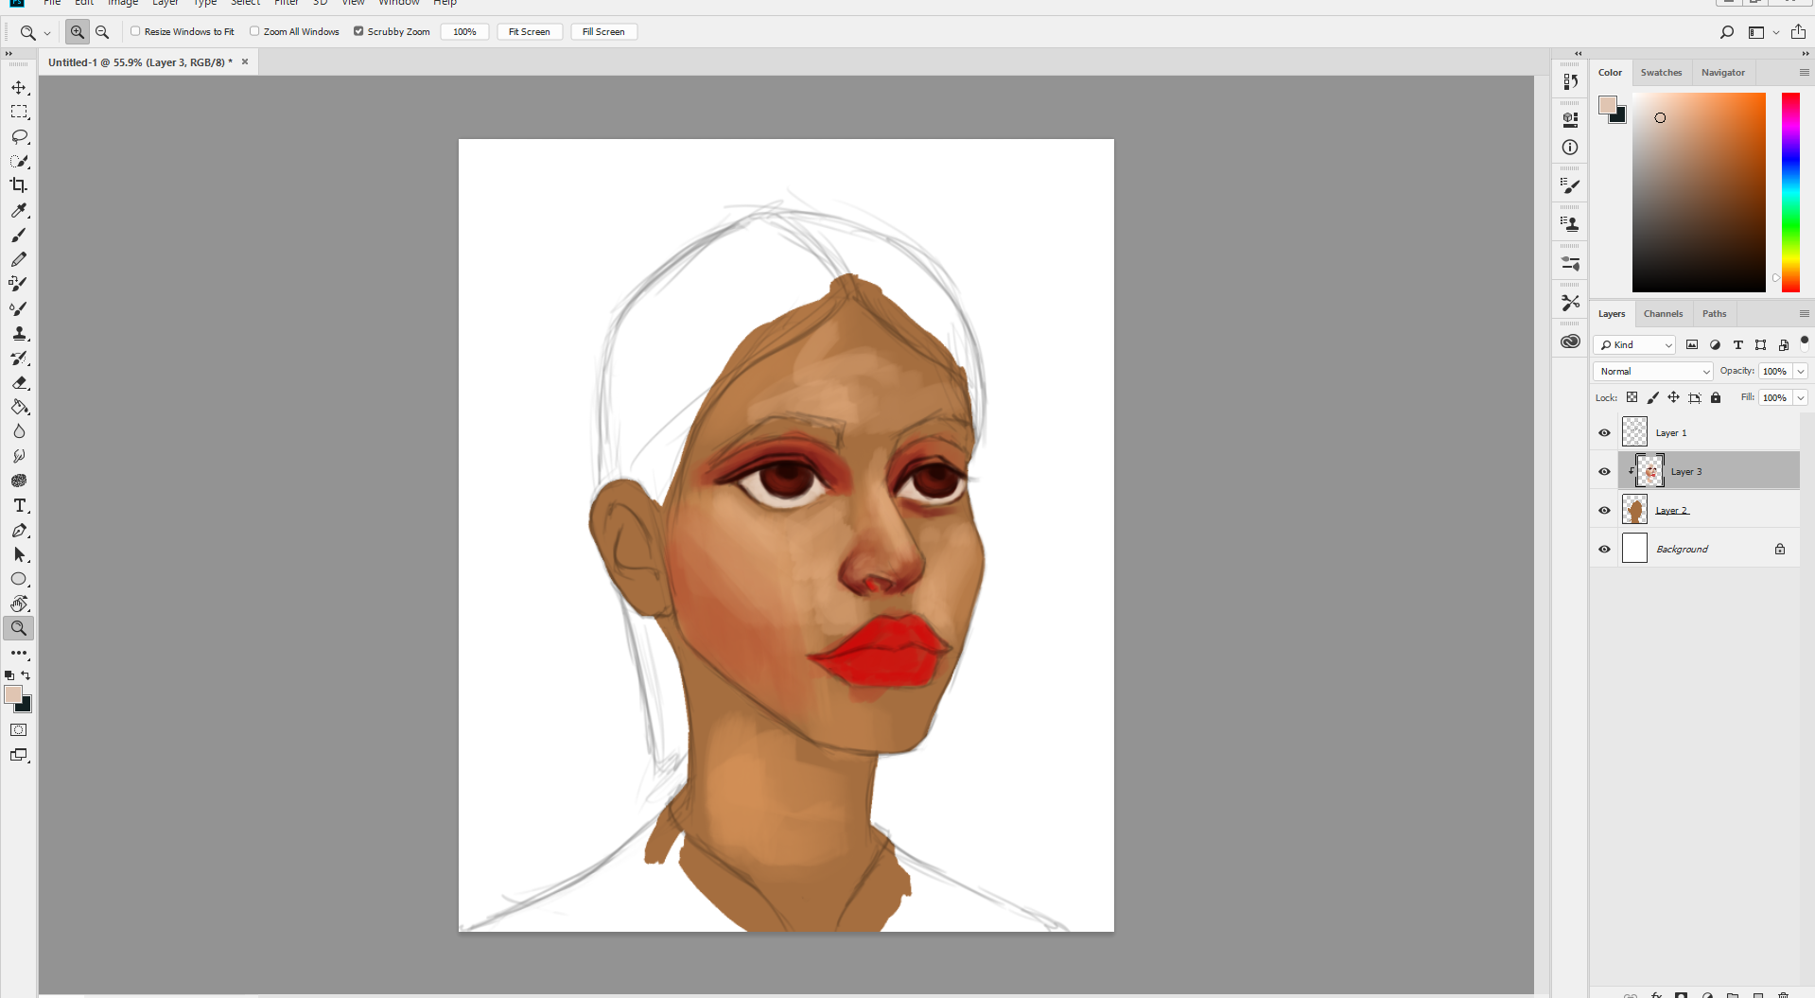Viewport: 1815px width, 998px height.
Task: Click the Fill Screen button
Action: pos(603,32)
